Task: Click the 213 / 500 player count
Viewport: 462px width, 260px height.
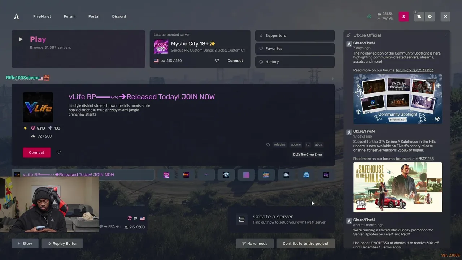Action: [134, 227]
